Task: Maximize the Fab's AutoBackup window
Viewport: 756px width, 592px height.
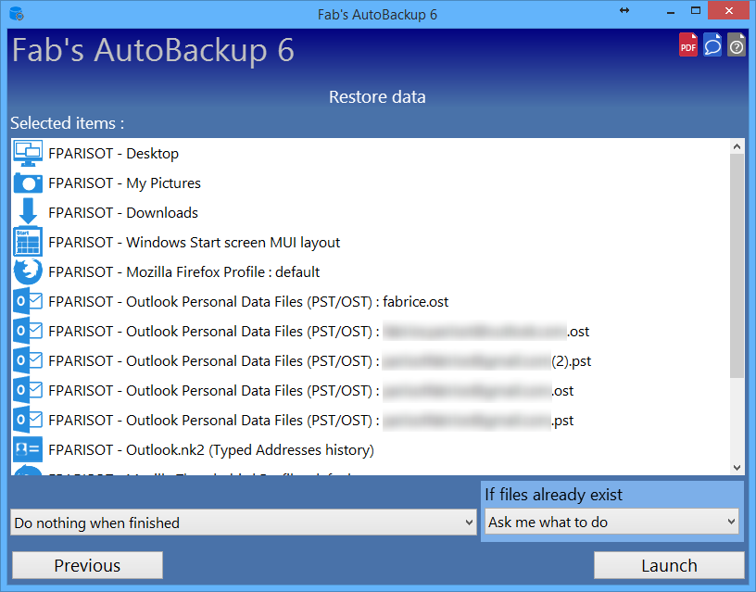Action: [x=696, y=10]
